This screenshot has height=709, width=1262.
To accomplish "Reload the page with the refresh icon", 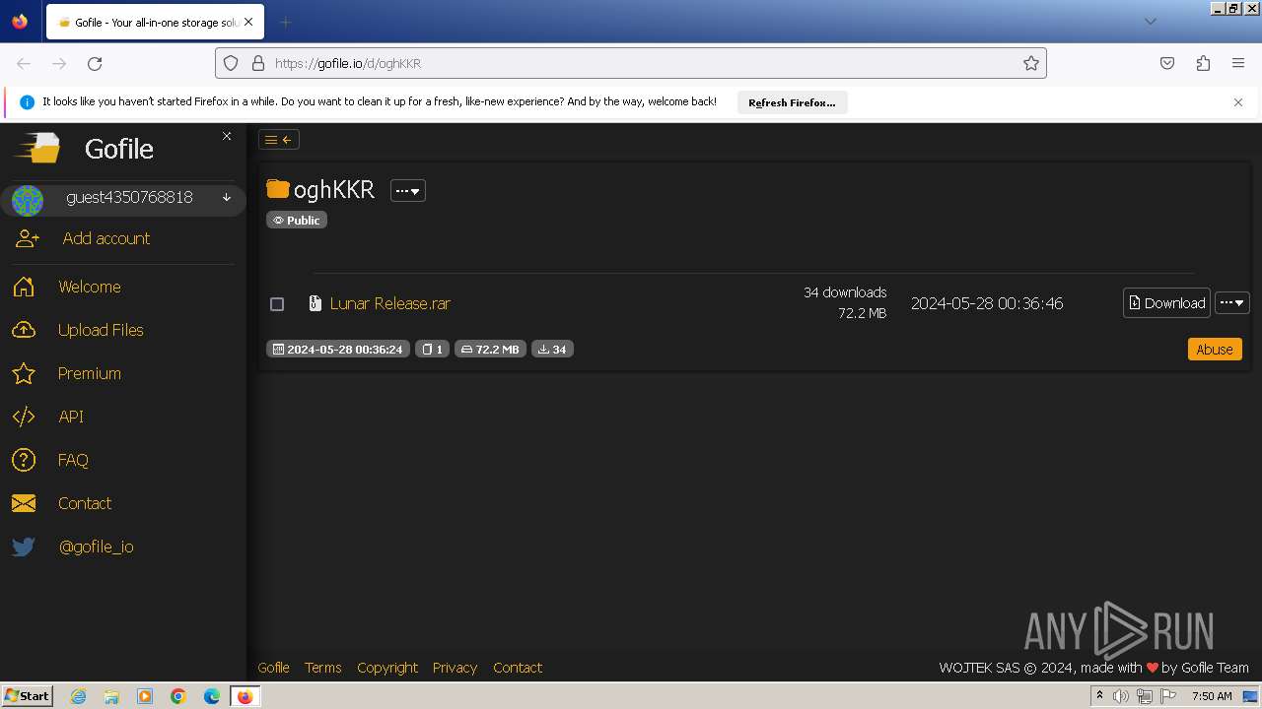I will [x=95, y=63].
